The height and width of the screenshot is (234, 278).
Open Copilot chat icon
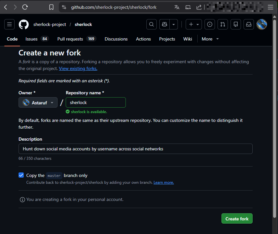pos(165,24)
